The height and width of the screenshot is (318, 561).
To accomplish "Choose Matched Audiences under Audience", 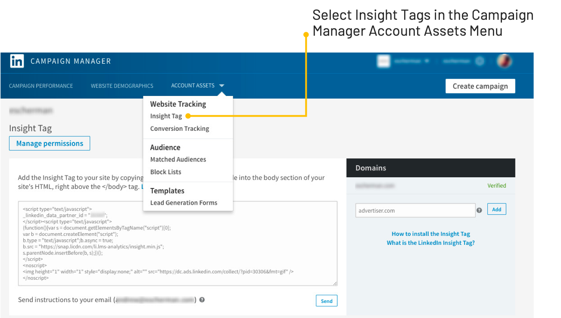I will pyautogui.click(x=178, y=159).
